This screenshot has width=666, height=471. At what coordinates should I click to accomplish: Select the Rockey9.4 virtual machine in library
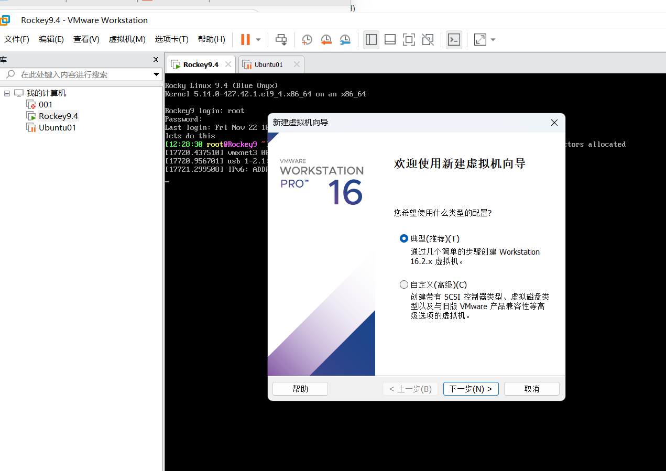(58, 116)
